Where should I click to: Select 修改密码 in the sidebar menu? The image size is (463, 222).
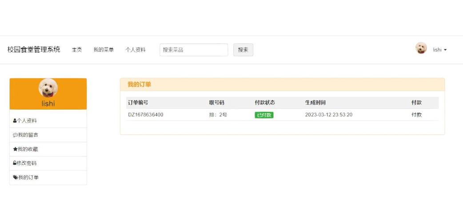coord(48,163)
